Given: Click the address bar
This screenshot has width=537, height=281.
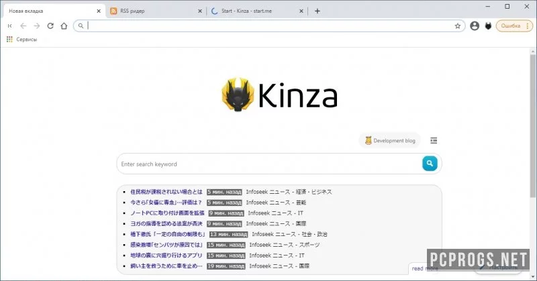Looking at the screenshot, I should (269, 25).
